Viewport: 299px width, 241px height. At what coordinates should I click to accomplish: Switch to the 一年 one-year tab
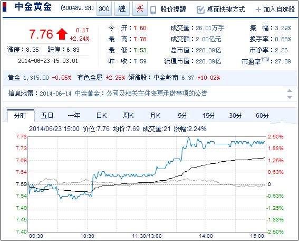pos(74,116)
